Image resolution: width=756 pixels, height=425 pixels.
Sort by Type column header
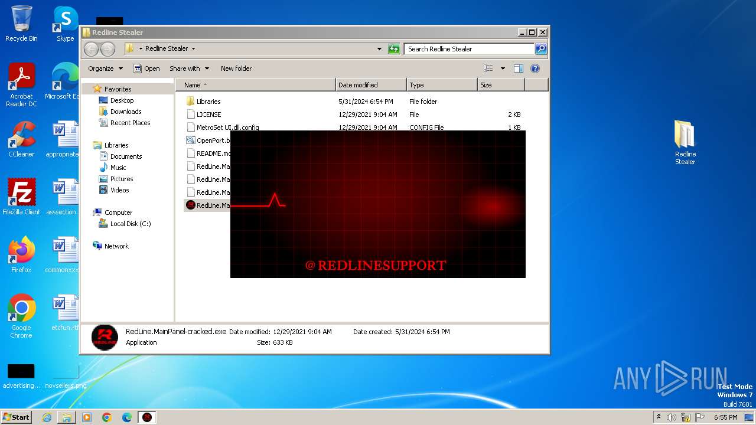442,85
